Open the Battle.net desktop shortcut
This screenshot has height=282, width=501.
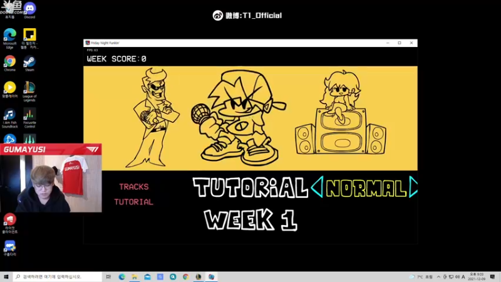[9, 138]
